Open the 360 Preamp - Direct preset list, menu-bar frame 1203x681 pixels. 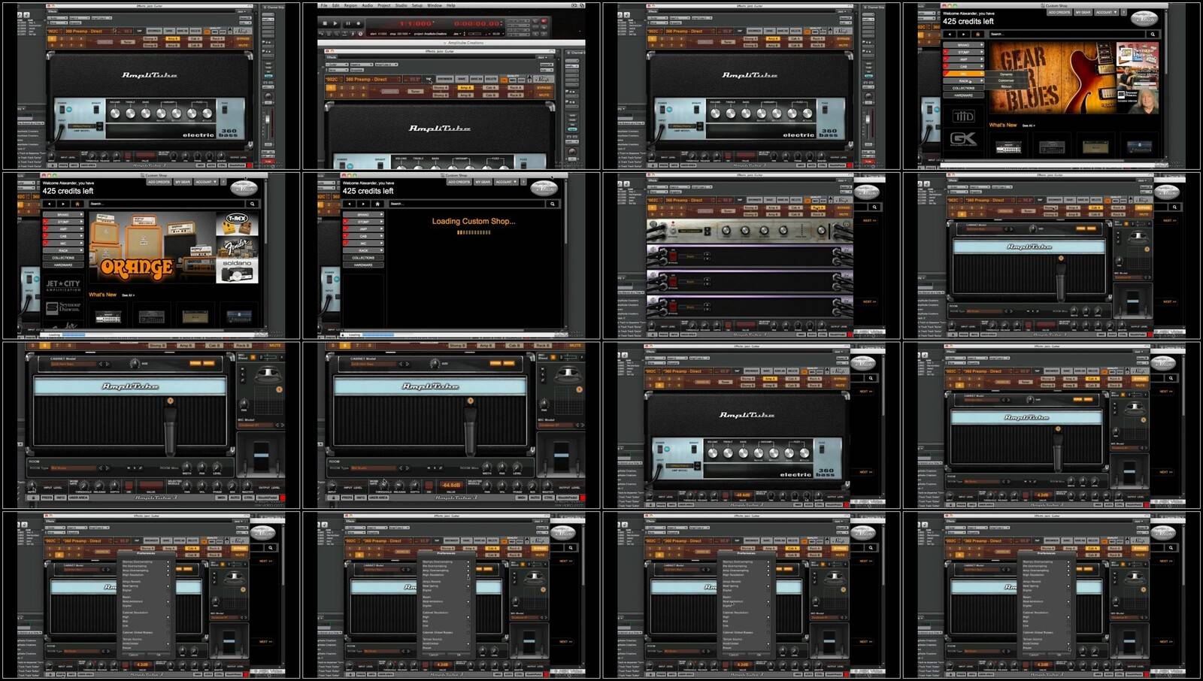pyautogui.click(x=373, y=79)
